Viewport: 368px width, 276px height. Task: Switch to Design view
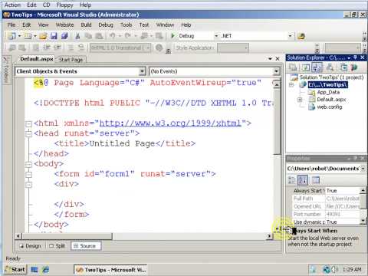point(31,246)
